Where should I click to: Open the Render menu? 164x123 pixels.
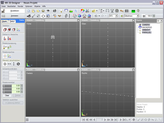[20, 6]
